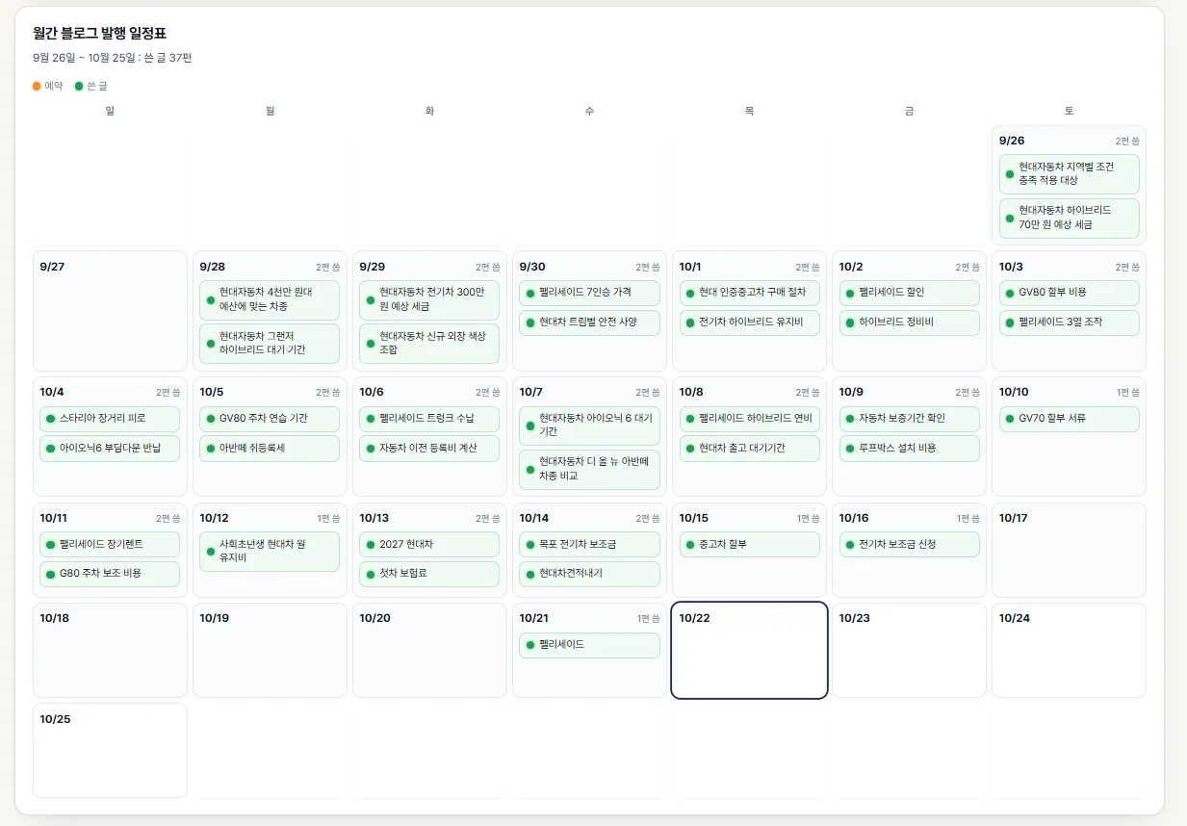
Task: Select the '현대 인증중고차 구매 절차' post
Action: pos(749,293)
